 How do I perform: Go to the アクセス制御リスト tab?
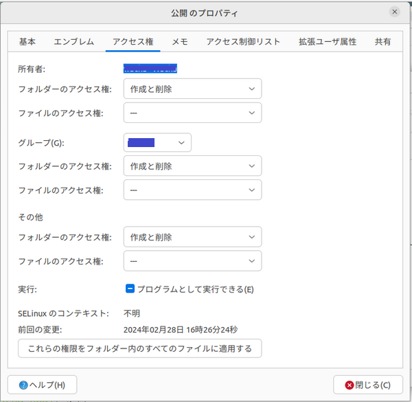pyautogui.click(x=243, y=41)
